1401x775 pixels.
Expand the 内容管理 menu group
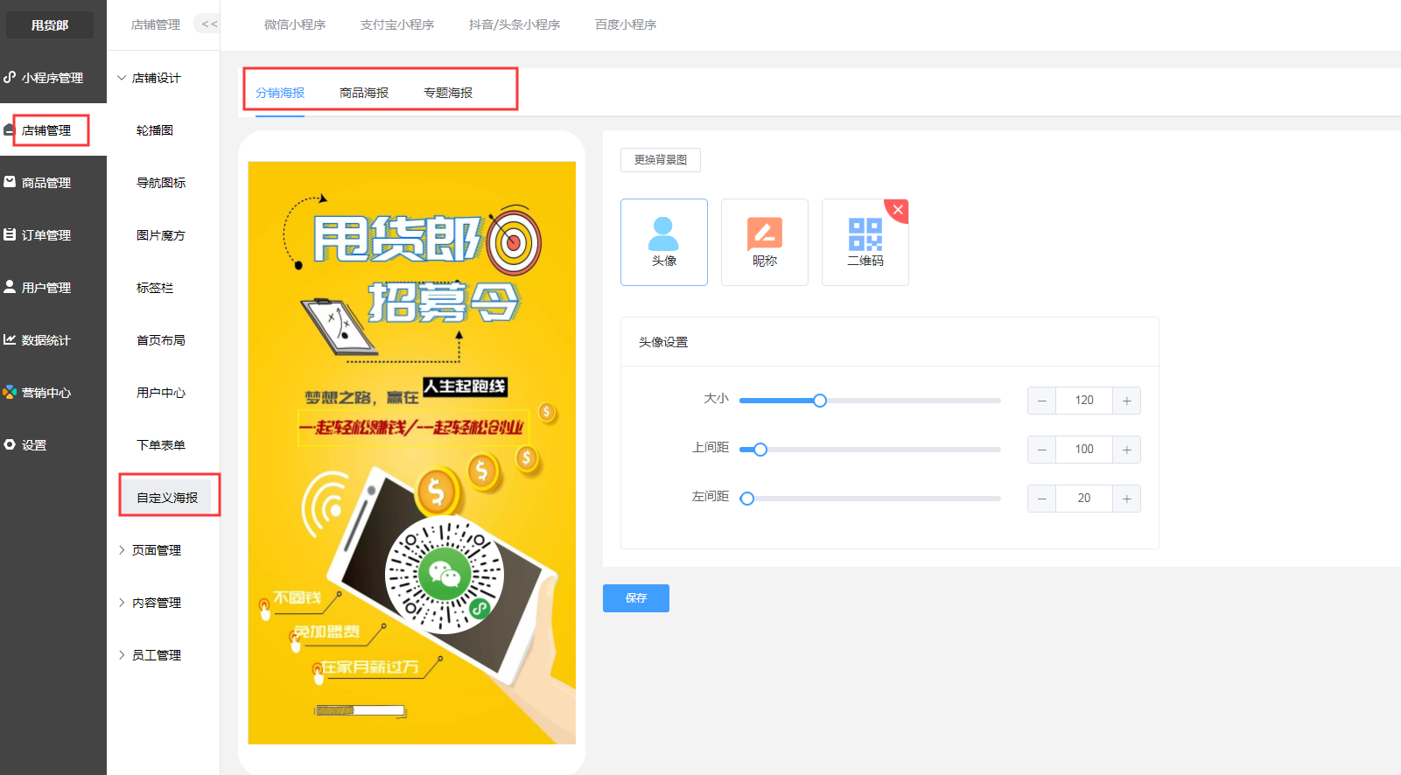click(x=122, y=603)
